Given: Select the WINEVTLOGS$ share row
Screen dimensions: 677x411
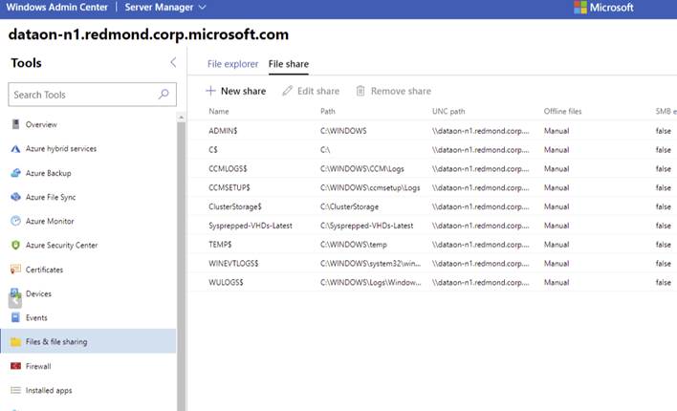Looking at the screenshot, I should (433, 264).
